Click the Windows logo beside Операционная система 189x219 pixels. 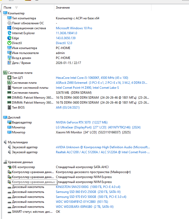9,28
